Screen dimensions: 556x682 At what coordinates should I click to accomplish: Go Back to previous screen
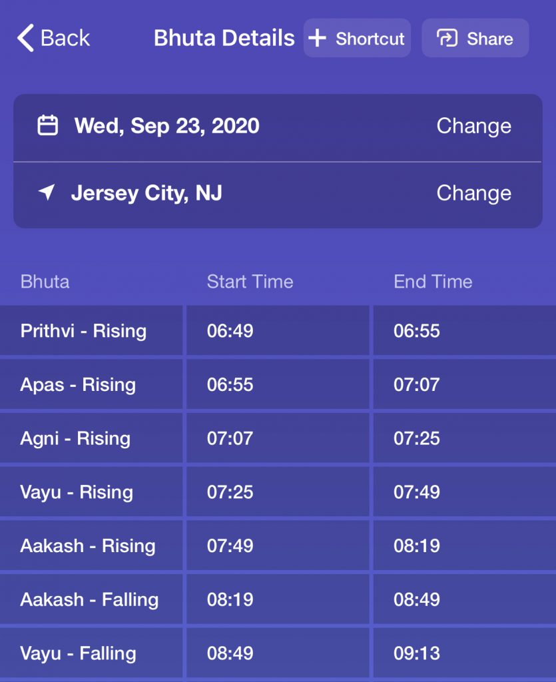click(x=54, y=38)
